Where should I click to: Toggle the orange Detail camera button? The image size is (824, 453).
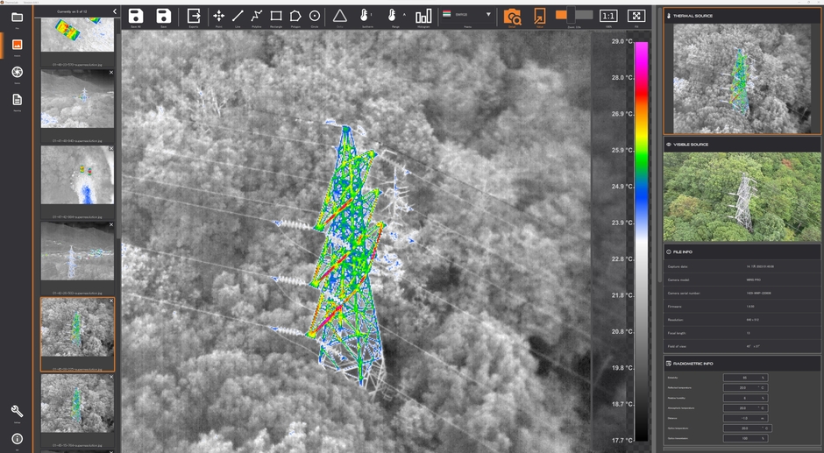512,17
